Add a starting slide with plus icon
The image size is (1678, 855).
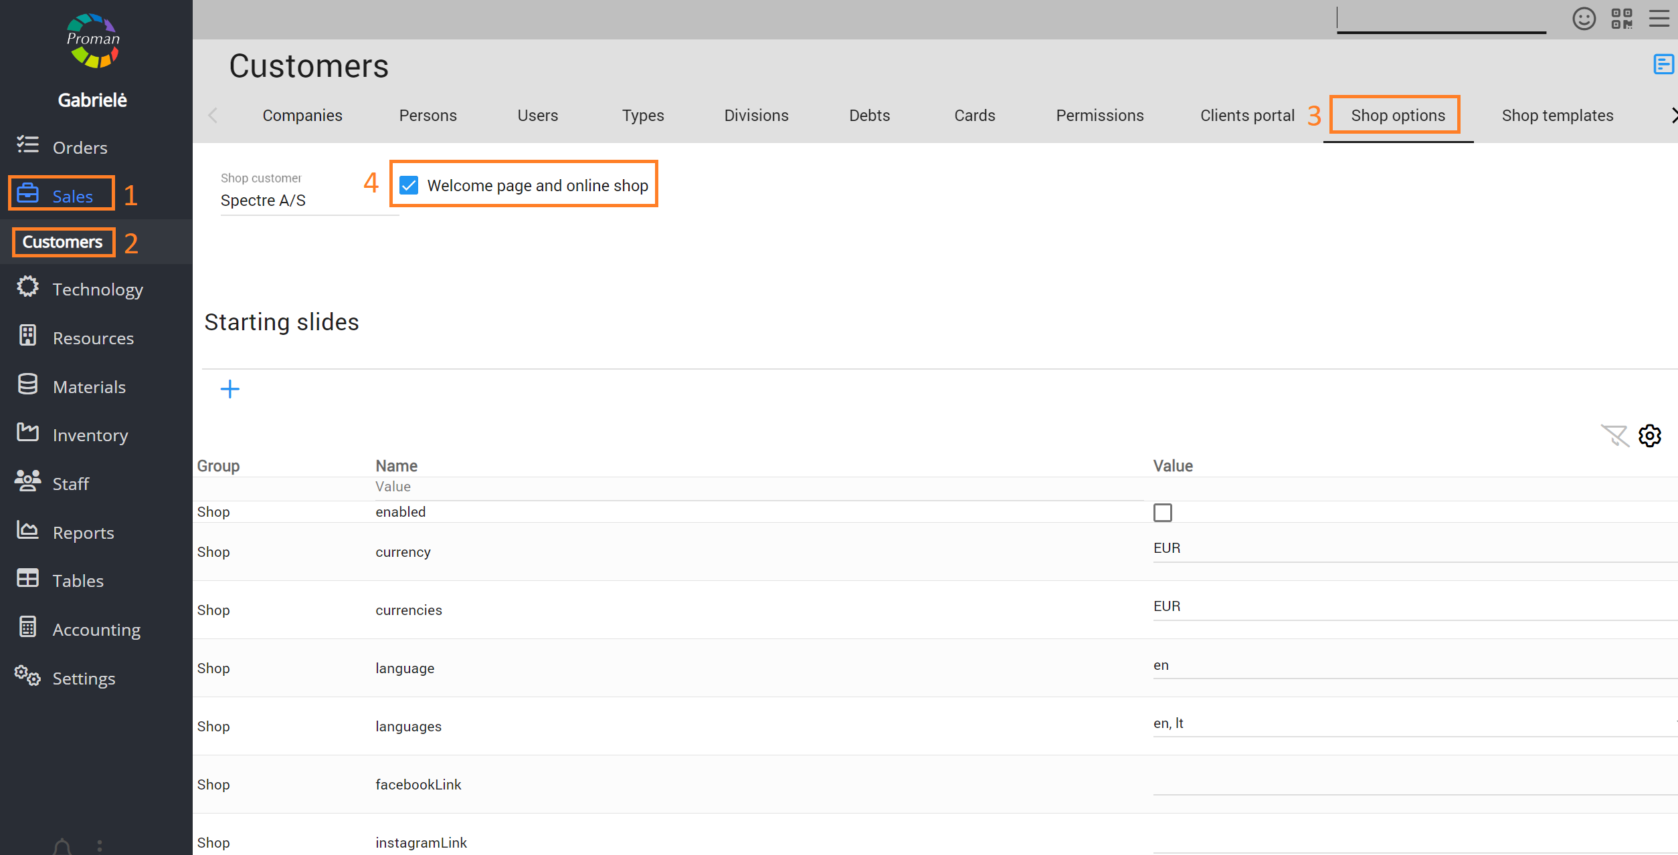[x=229, y=389]
